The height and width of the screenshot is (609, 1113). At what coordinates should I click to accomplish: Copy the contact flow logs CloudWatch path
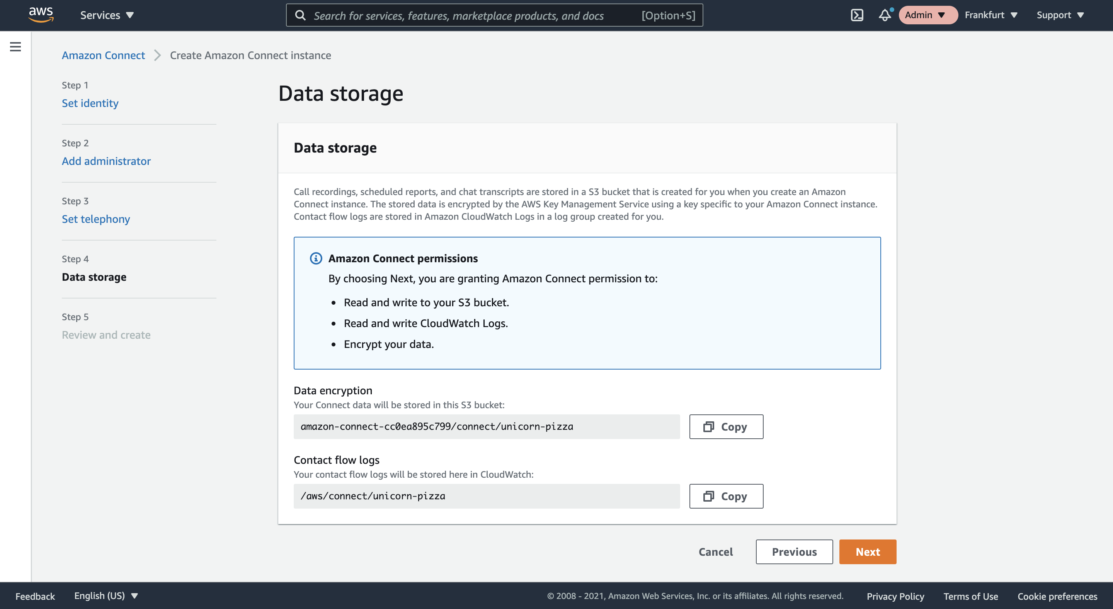click(x=726, y=496)
